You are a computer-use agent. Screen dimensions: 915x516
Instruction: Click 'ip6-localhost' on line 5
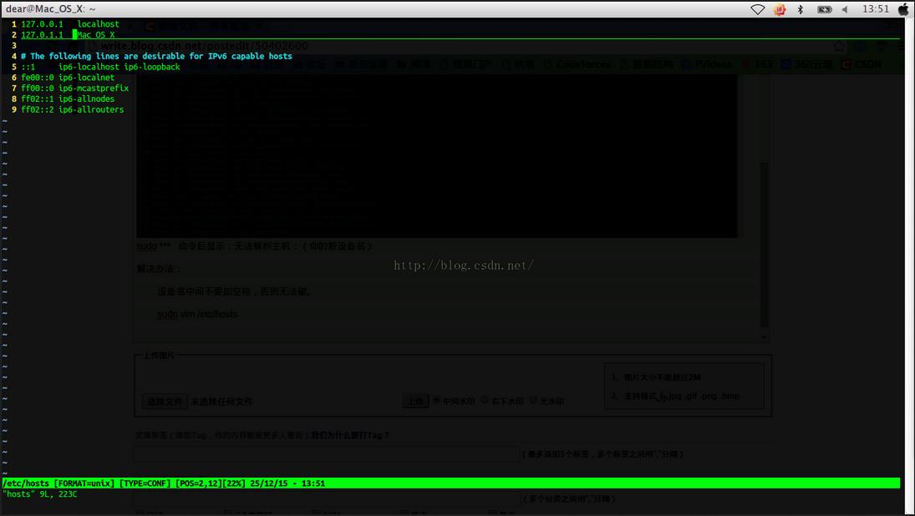89,67
